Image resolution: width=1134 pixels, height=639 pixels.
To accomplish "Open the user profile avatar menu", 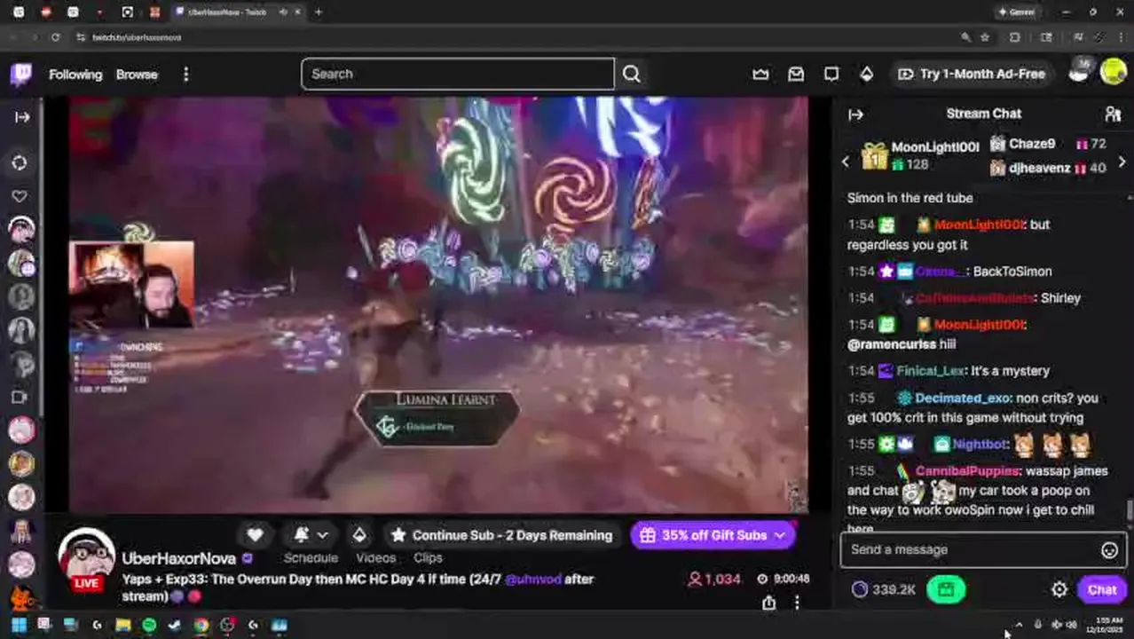I will [x=1113, y=72].
